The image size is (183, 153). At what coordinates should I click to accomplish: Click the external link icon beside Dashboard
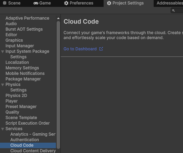pyautogui.click(x=101, y=49)
